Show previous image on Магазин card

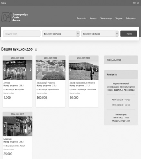(x=4, y=126)
